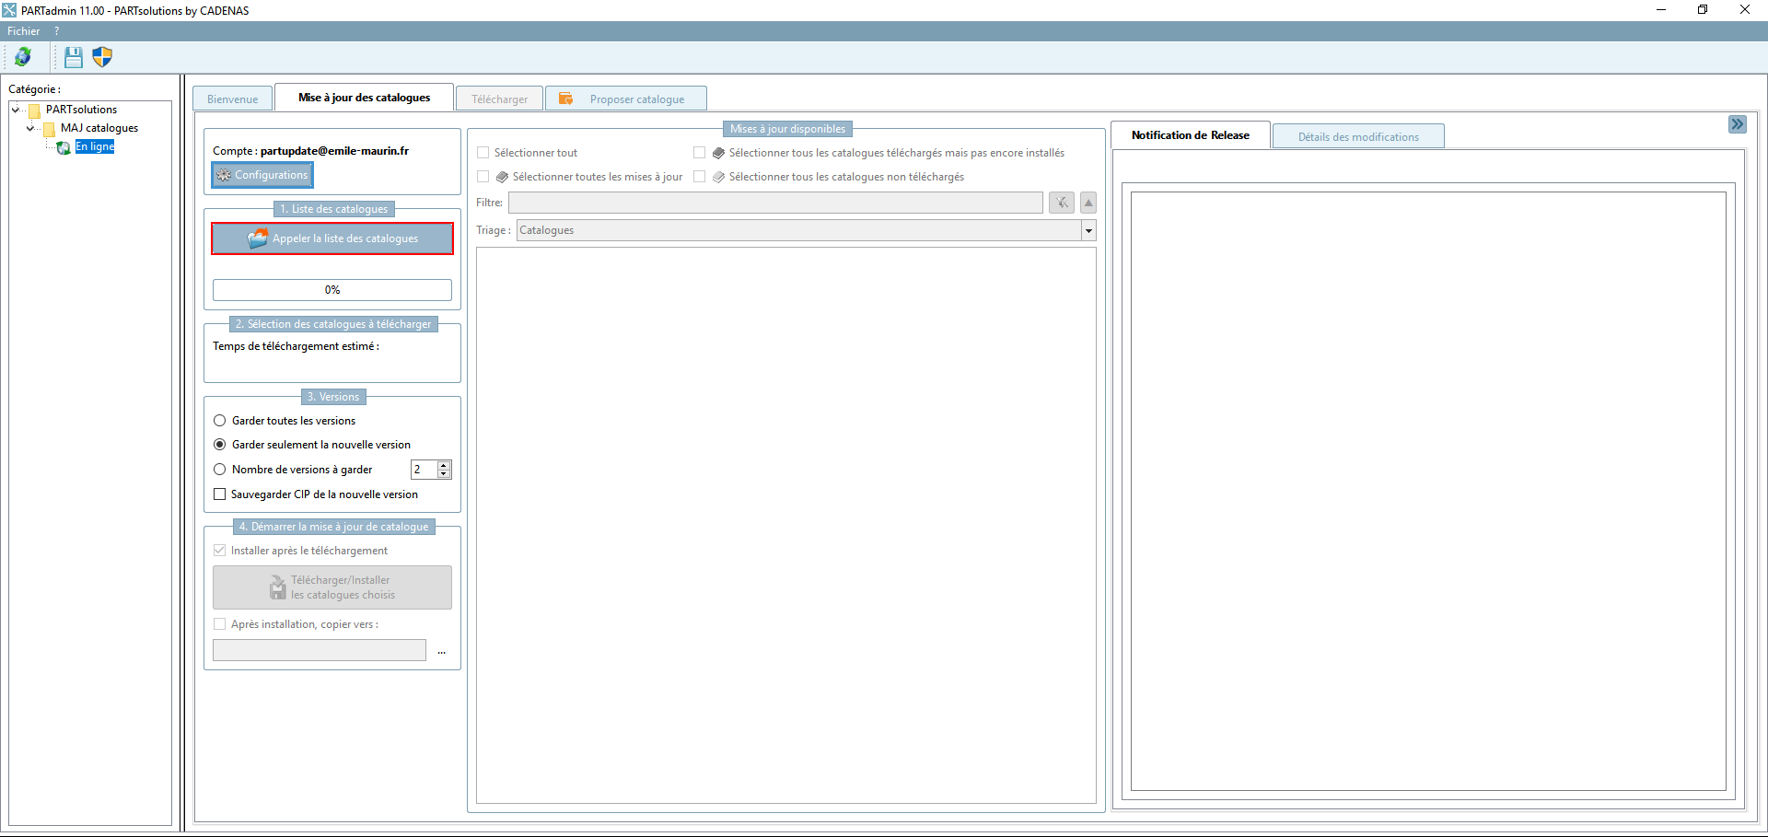This screenshot has height=837, width=1768.
Task: Select PARTsolutions tree item
Action: pyautogui.click(x=82, y=110)
